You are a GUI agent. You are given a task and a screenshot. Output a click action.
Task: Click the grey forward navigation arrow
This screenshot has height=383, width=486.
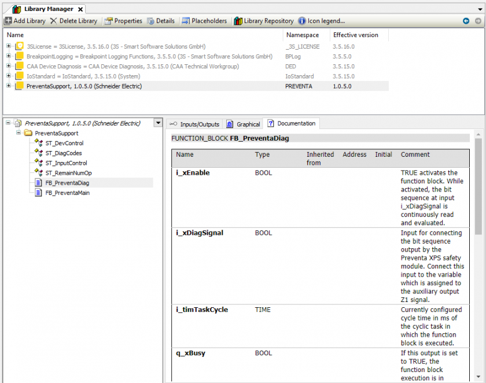478,21
